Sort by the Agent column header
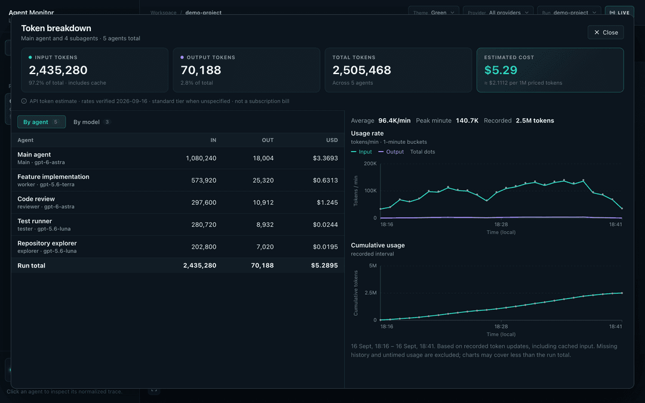Image resolution: width=645 pixels, height=403 pixels. tap(26, 140)
